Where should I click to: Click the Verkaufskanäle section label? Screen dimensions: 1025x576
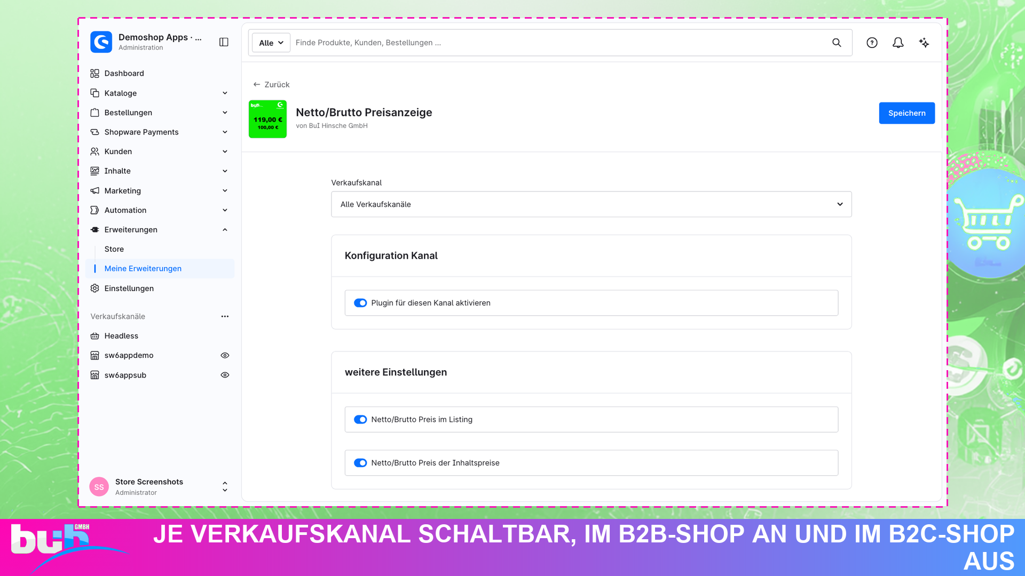[x=117, y=316]
